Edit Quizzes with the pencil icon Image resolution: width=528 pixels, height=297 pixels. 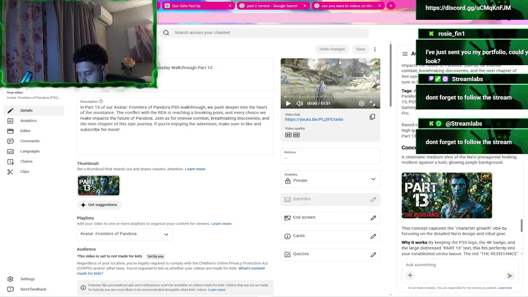coord(373,255)
